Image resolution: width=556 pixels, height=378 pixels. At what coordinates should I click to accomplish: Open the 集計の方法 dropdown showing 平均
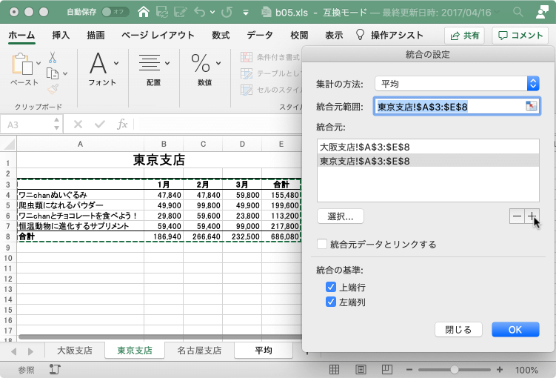click(457, 84)
